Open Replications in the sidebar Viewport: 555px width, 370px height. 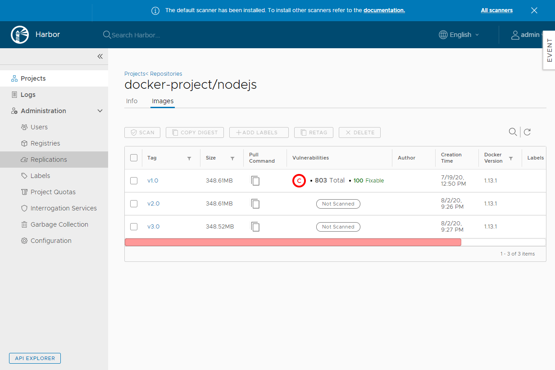[x=54, y=160]
